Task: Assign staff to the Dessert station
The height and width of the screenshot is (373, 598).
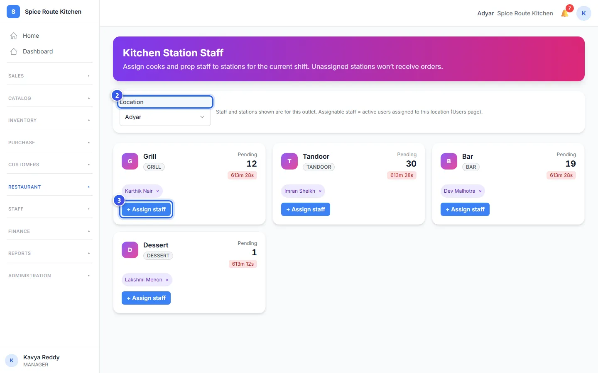Action: [146, 298]
